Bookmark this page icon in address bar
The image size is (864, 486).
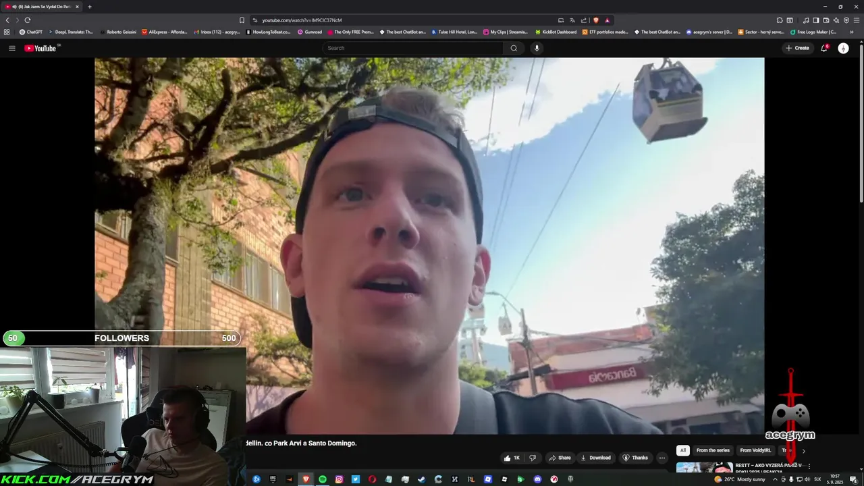click(x=242, y=20)
